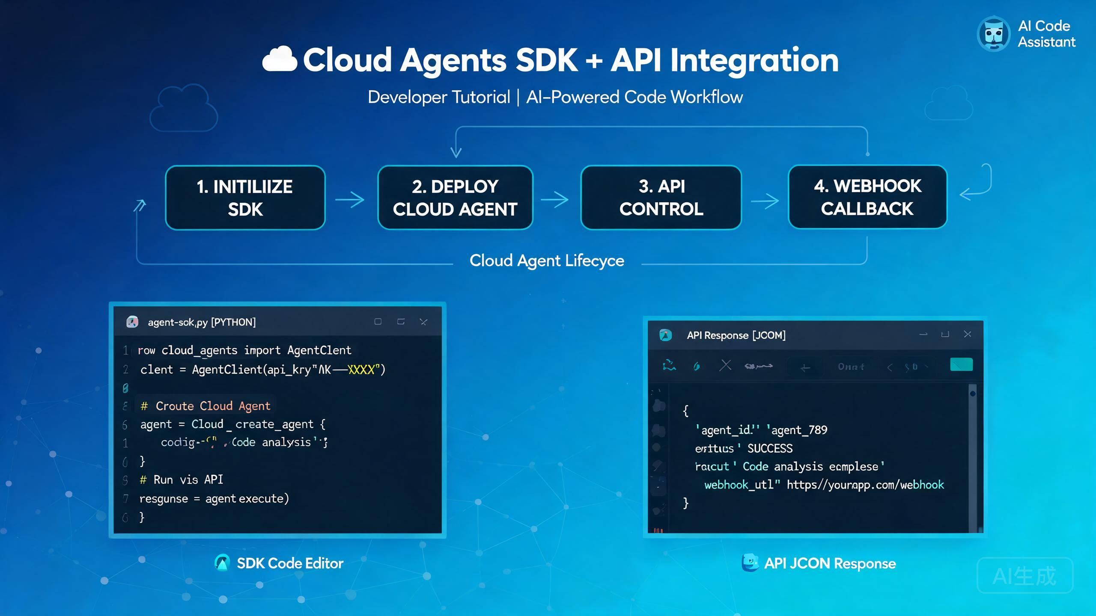1096x616 pixels.
Task: Click the '# Croute Cloud Agent' comment line
Action: click(205, 406)
